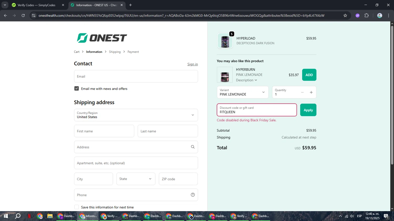Select the Information - ONEST US tab
394x221 pixels.
pos(97,5)
